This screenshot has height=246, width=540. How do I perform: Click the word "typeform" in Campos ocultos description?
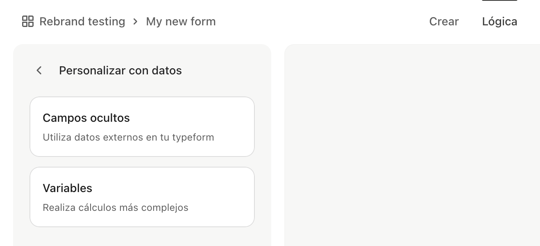coord(193,137)
